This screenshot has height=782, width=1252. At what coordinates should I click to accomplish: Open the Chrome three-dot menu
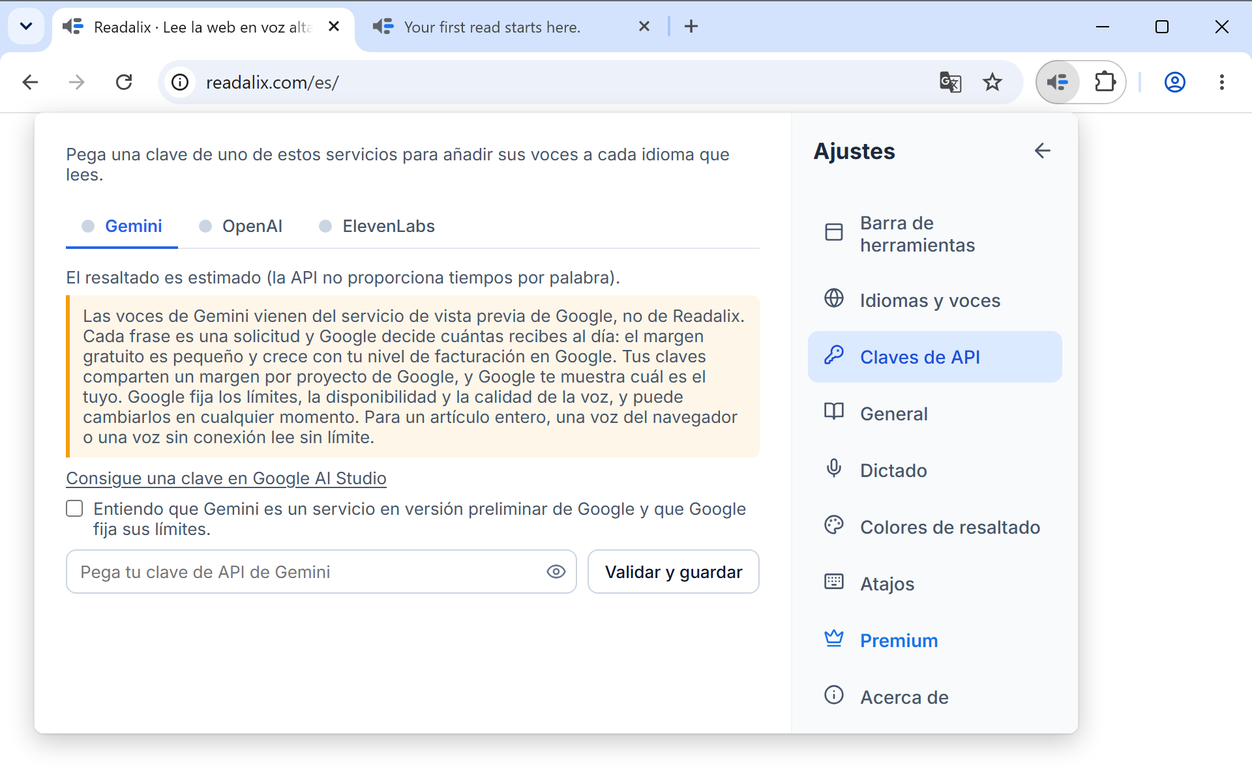coord(1222,82)
